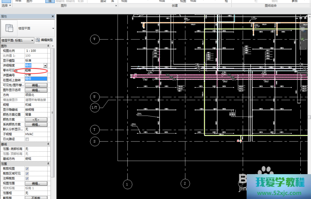Select grid bubble U in drawing
The image size is (311, 199).
coord(95,97)
